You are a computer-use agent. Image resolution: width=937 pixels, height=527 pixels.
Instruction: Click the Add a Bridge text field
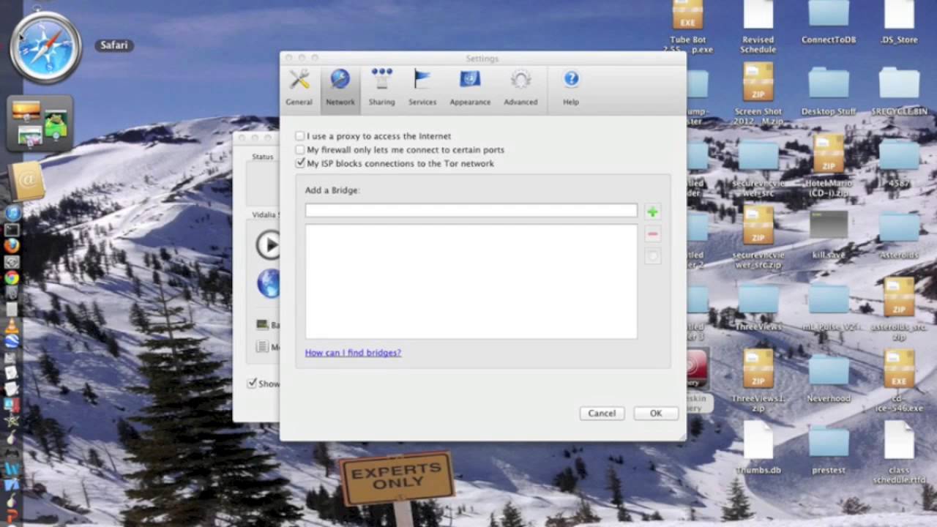471,211
